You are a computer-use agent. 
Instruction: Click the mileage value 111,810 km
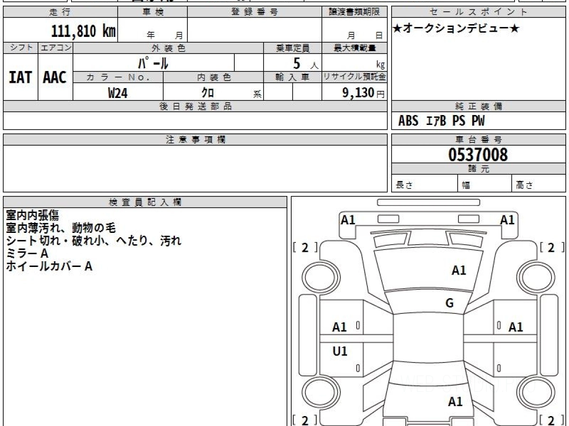click(83, 31)
